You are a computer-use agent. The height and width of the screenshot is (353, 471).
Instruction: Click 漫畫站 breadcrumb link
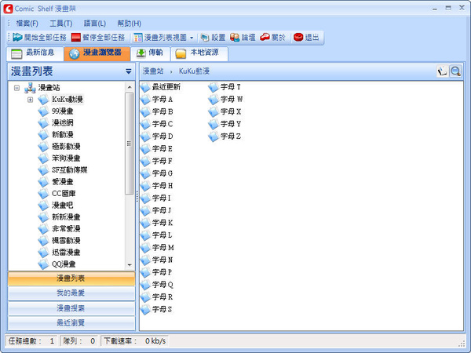click(153, 71)
